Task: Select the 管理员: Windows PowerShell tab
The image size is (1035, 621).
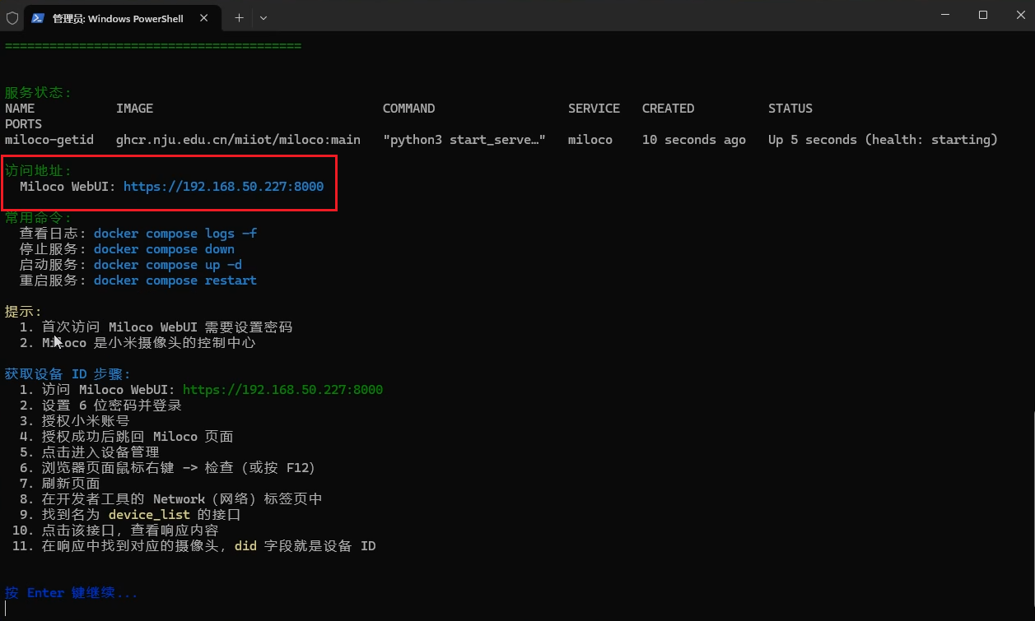Action: pos(118,18)
